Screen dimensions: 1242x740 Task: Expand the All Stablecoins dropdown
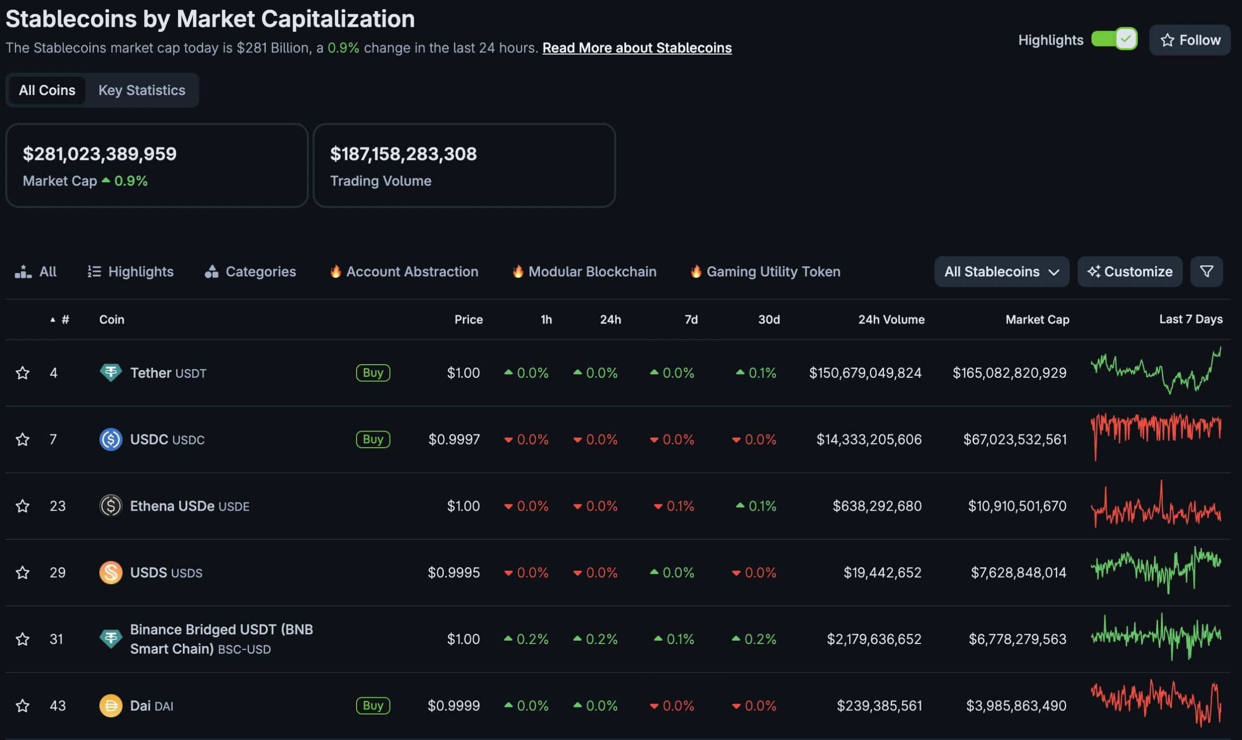click(1001, 272)
